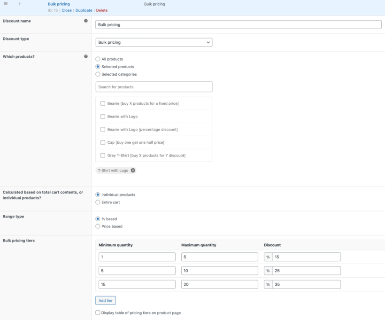Open the Bulk pricing discount title link

58,4
